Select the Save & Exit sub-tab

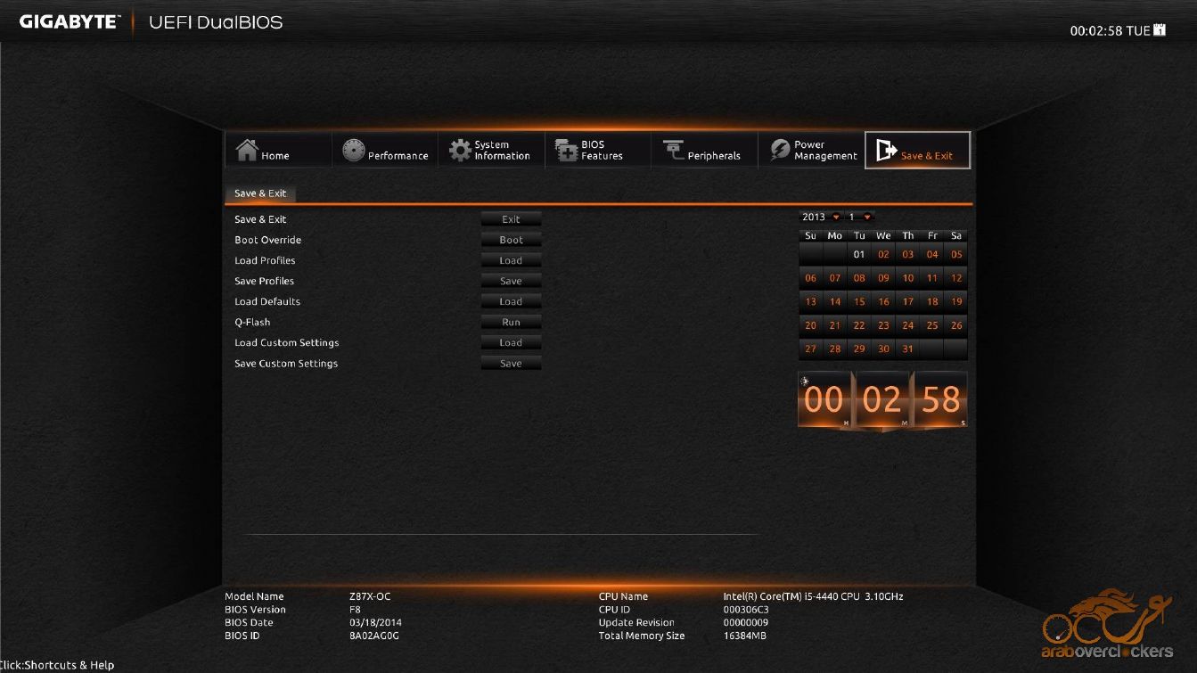[260, 193]
